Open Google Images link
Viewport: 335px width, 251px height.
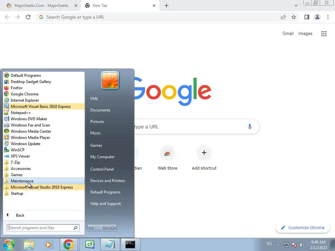click(305, 34)
